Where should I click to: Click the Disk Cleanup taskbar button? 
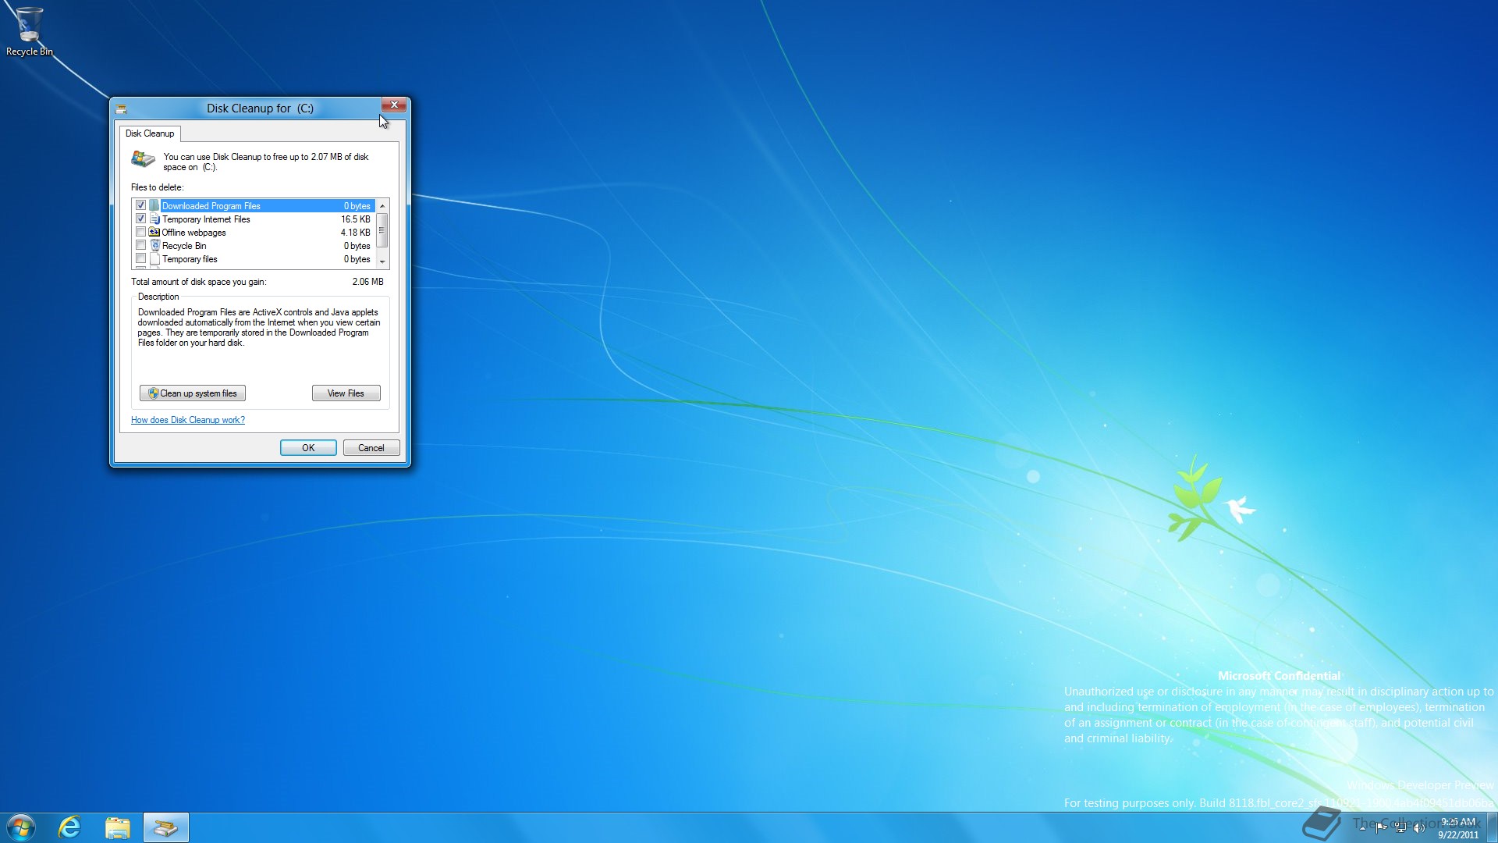165,827
